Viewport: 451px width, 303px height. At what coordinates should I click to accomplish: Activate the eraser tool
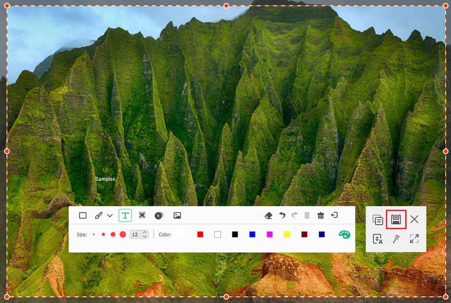coord(268,215)
